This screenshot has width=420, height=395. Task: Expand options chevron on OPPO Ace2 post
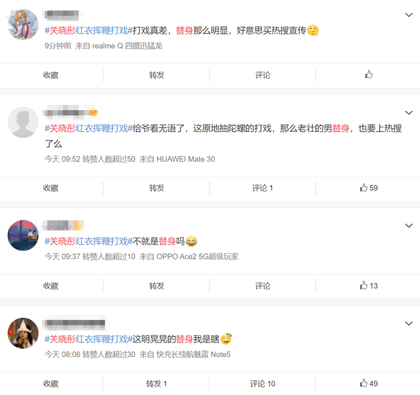tap(408, 226)
